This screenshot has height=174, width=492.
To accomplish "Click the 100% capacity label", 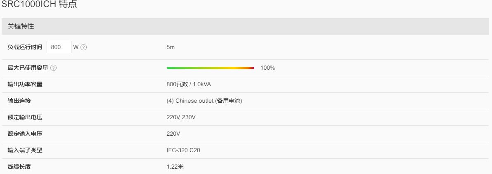I will tap(267, 68).
